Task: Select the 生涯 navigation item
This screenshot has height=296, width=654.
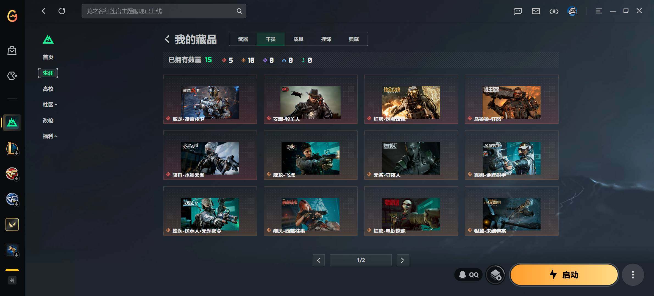Action: (48, 73)
